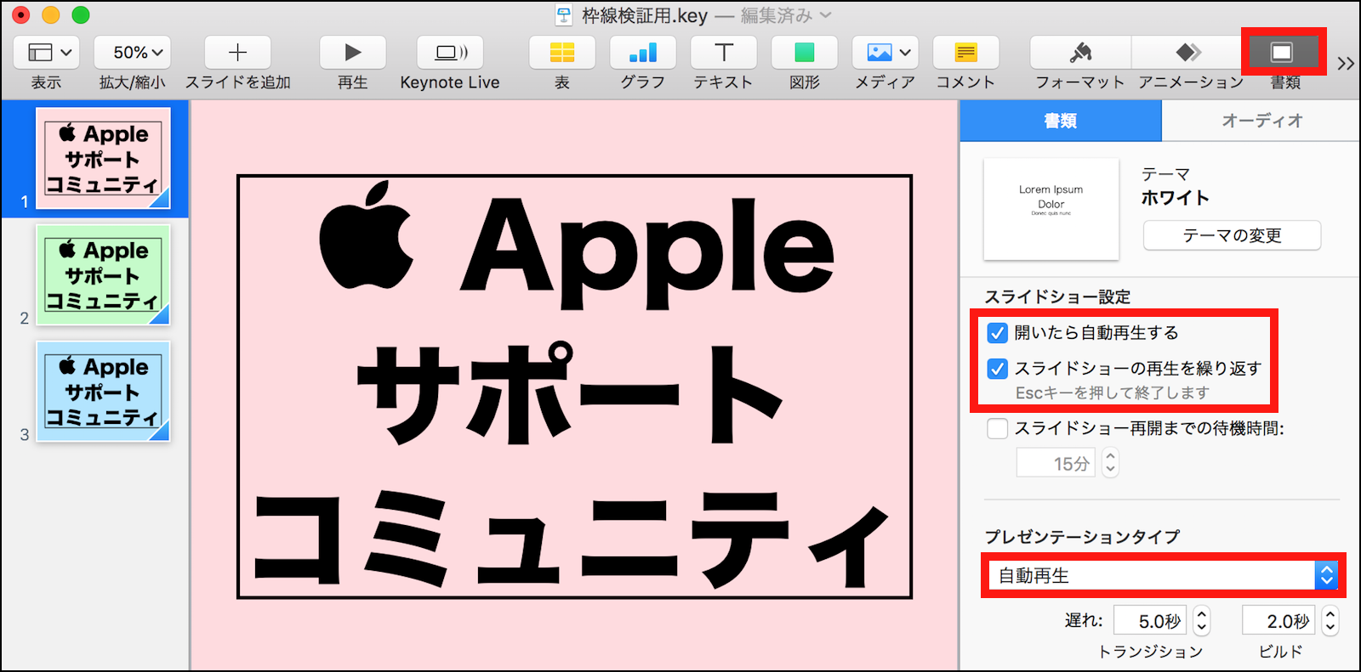Start Keynote Live from the toolbar
Image resolution: width=1361 pixels, height=672 pixels.
[x=450, y=53]
